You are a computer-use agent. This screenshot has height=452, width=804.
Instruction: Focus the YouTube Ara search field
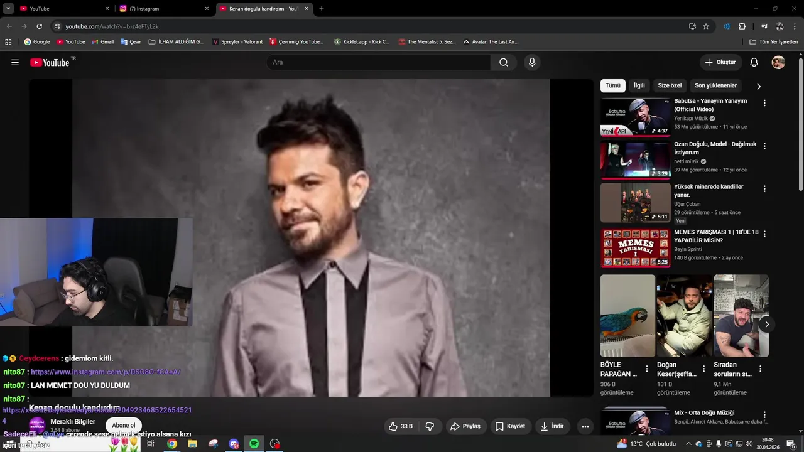[x=379, y=62]
